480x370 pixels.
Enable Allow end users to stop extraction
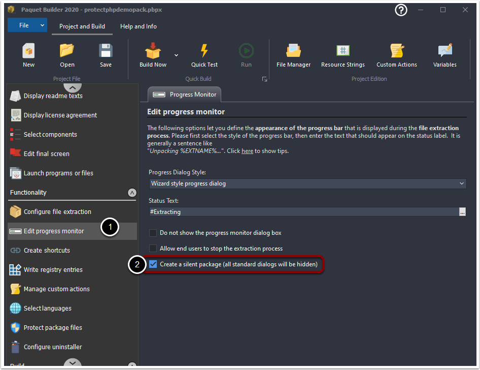(x=153, y=249)
